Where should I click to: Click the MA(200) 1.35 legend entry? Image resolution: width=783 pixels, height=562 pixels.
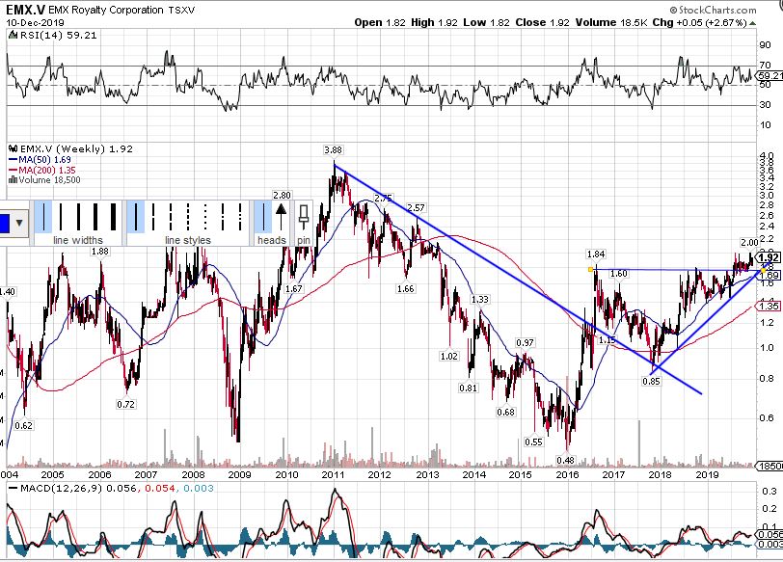(42, 171)
